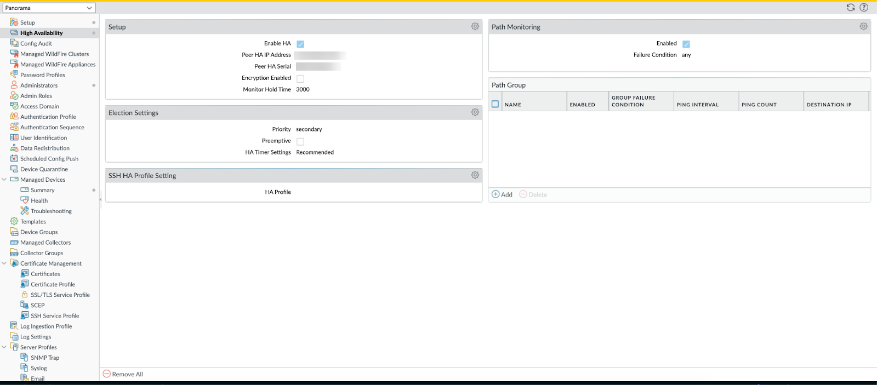Add a new Path Group
Screen dimensions: 877x385
click(x=502, y=194)
